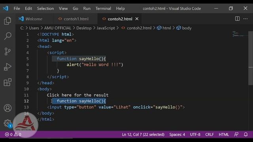
Task: Click the alert("Hello Word !!!") line
Action: pyautogui.click(x=95, y=65)
